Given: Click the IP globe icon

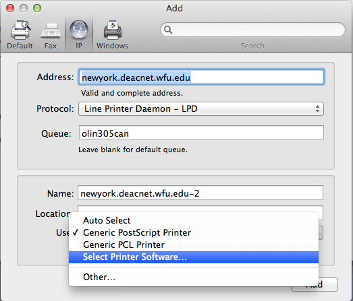Looking at the screenshot, I should tap(79, 30).
